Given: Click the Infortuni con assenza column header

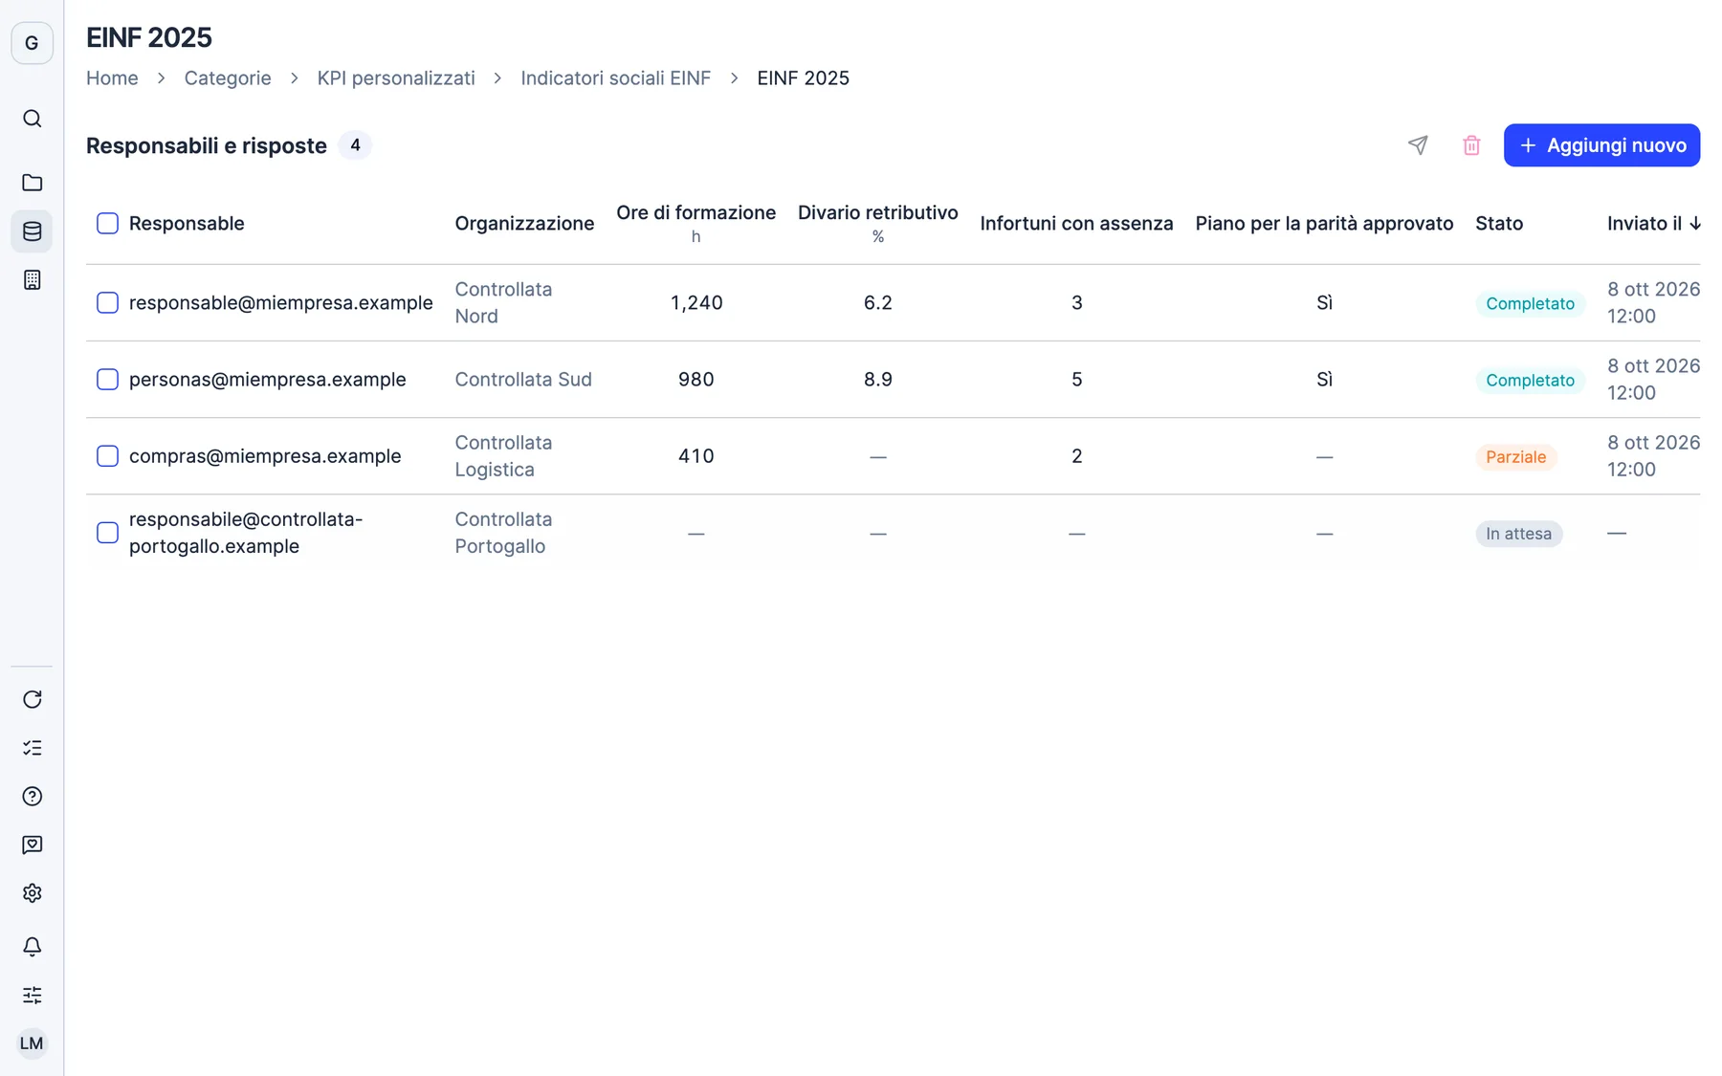Looking at the screenshot, I should tap(1076, 224).
